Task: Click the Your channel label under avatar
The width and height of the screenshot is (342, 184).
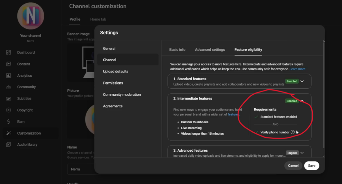Action: point(30,35)
